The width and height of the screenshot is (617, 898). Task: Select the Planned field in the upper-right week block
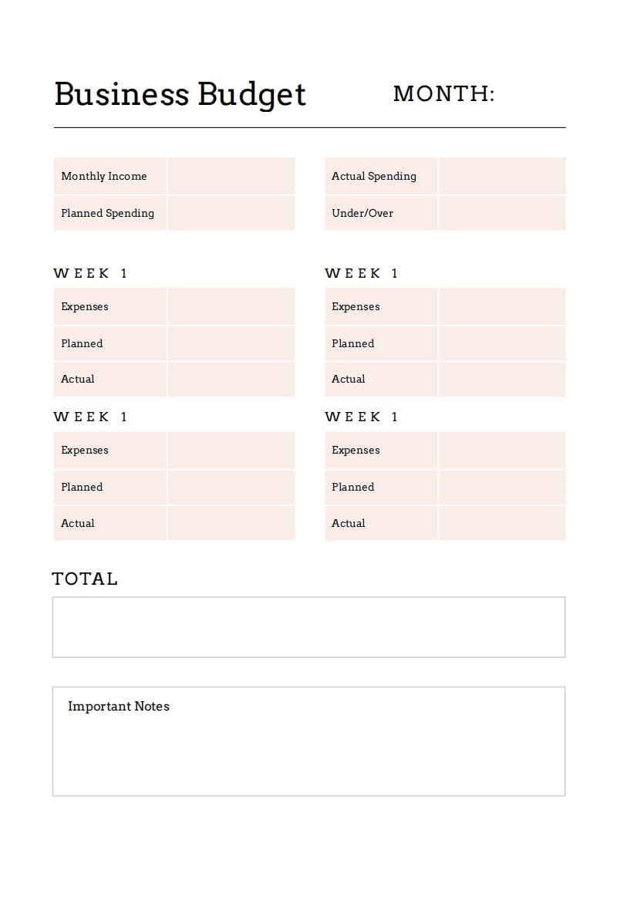[x=502, y=343]
